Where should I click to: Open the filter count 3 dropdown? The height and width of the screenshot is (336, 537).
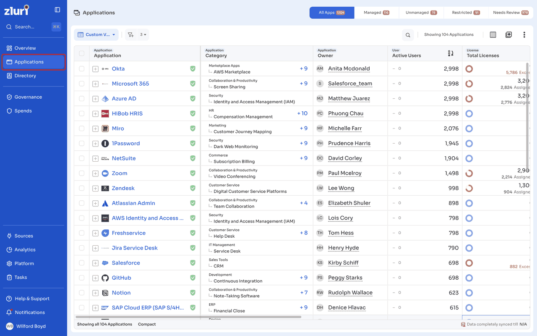pyautogui.click(x=143, y=35)
